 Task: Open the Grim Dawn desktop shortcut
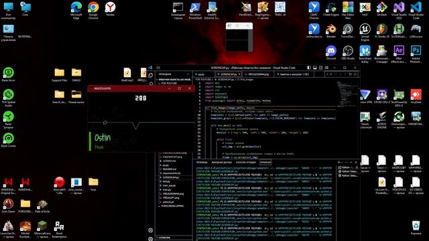tap(8, 206)
